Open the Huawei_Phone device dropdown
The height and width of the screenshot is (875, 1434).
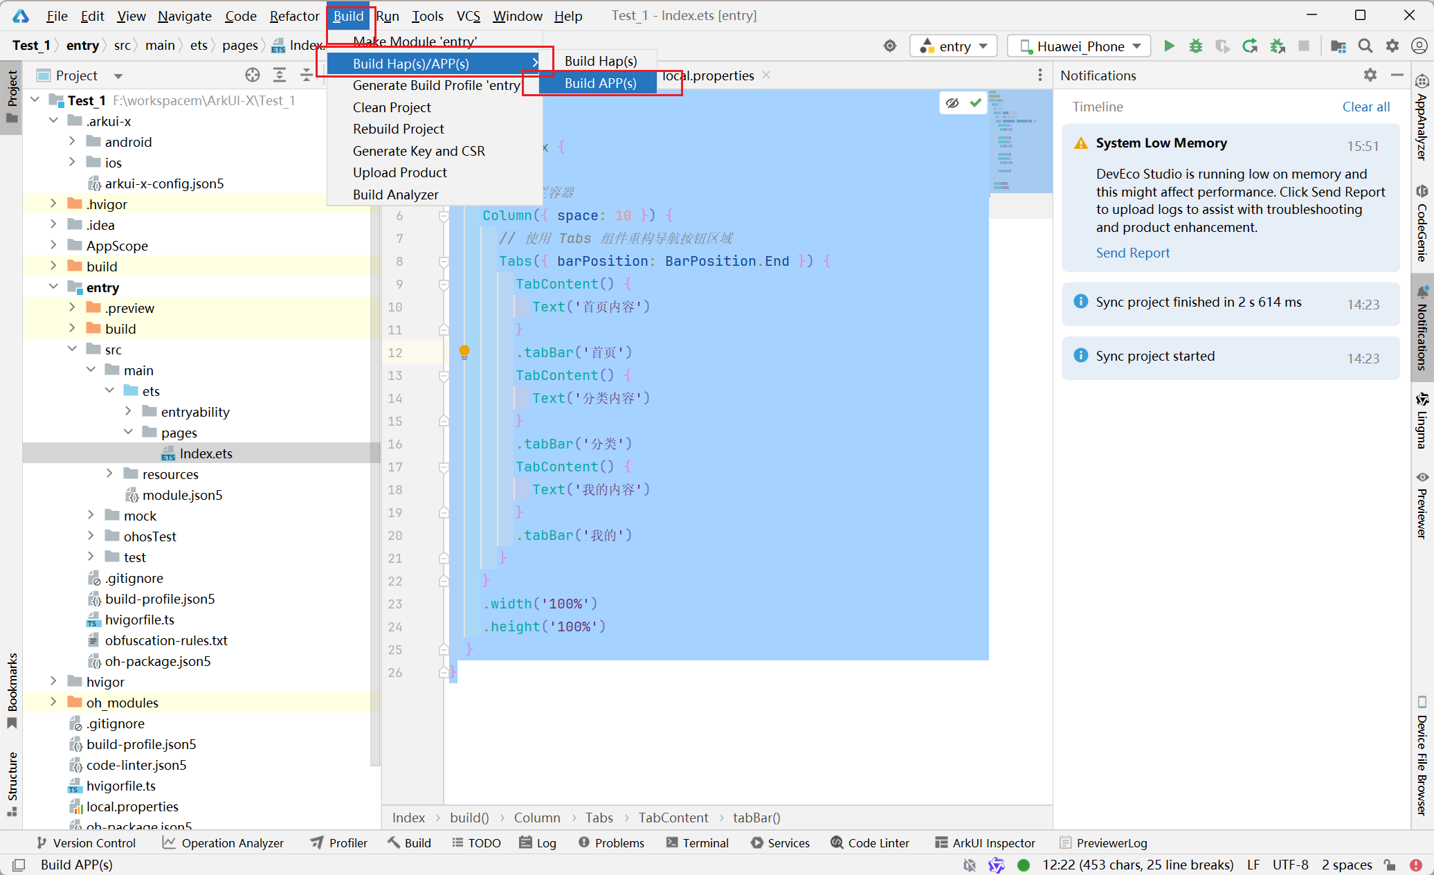(x=1080, y=46)
